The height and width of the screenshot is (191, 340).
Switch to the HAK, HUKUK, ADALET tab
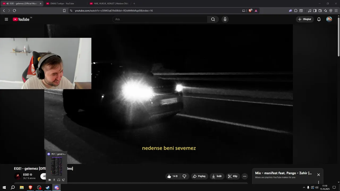109,3
